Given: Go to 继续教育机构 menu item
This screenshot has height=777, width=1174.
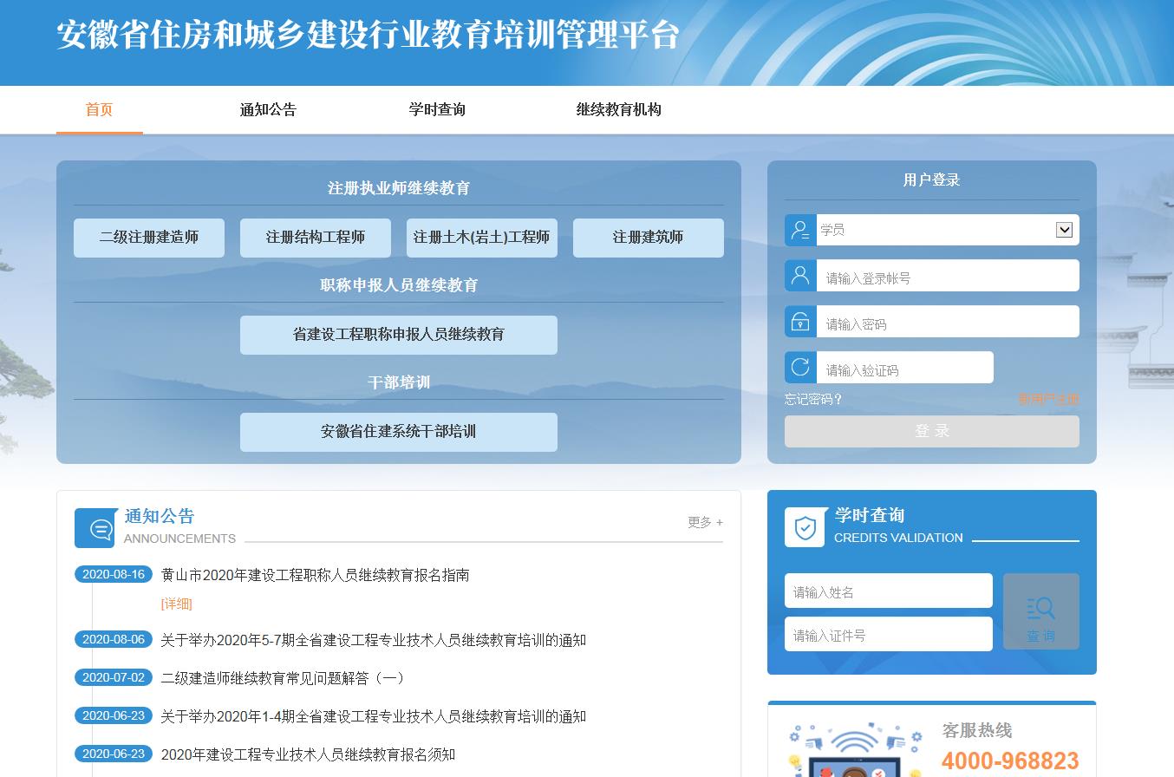Looking at the screenshot, I should pos(618,110).
